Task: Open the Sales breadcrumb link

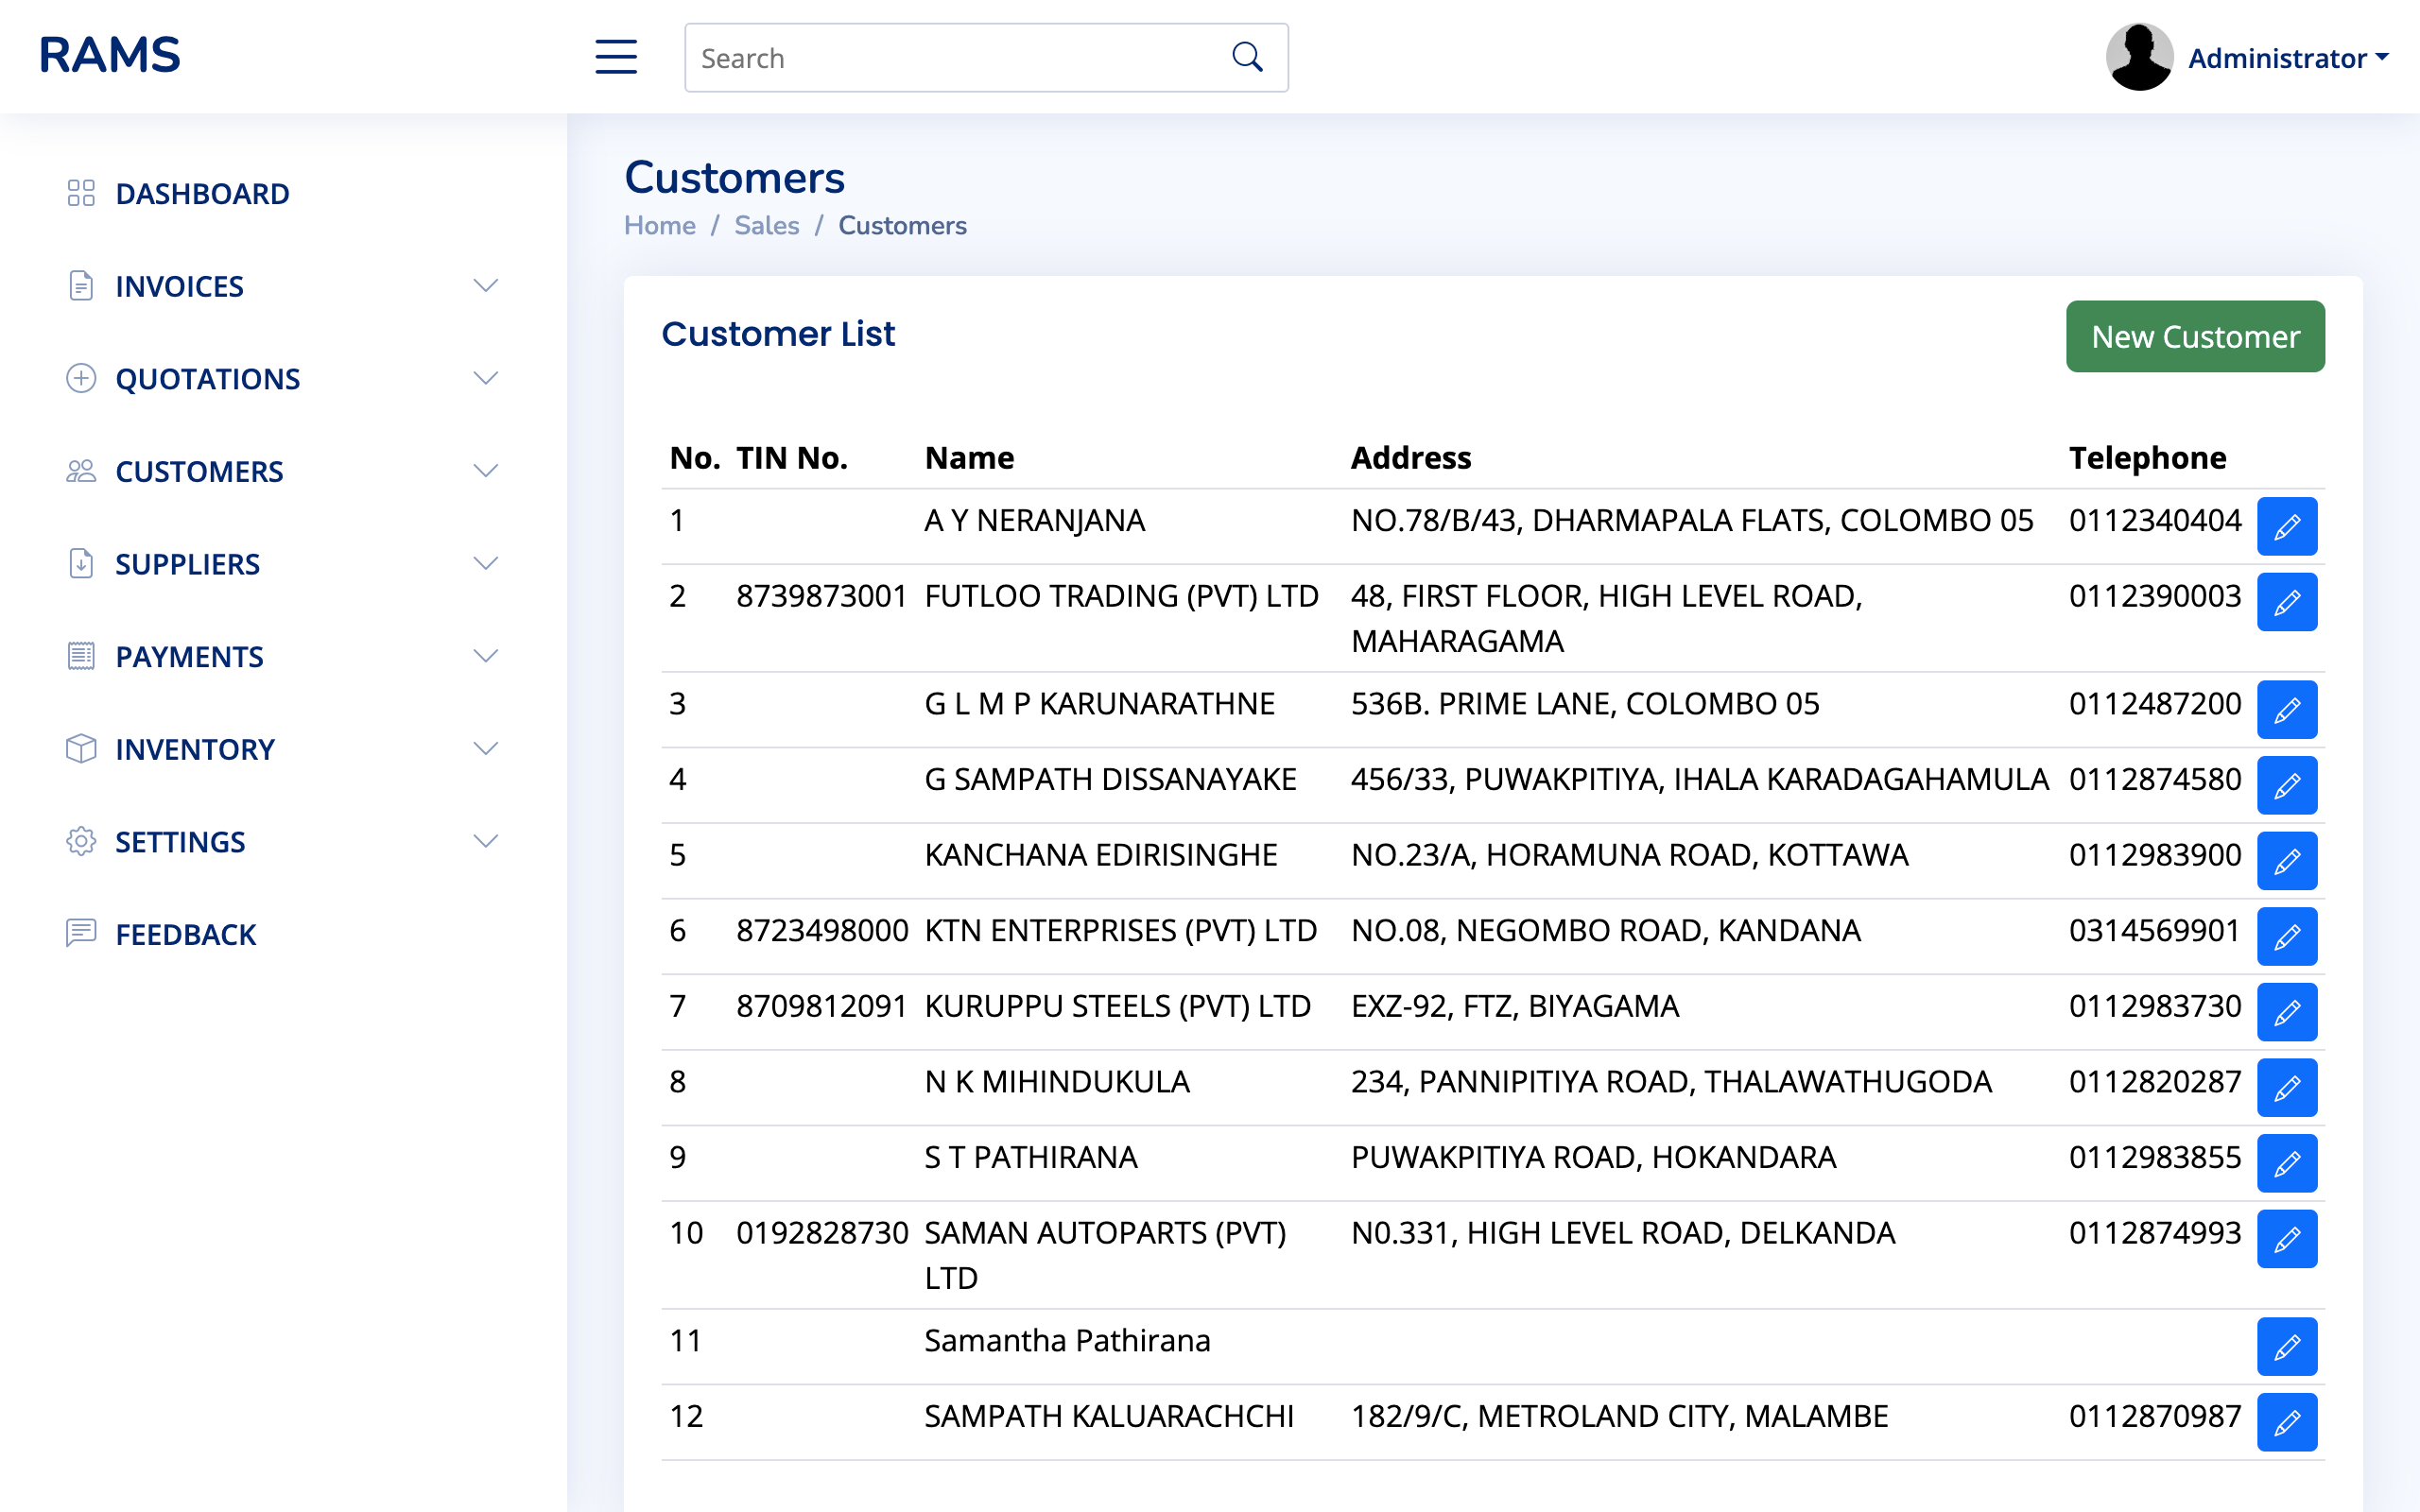Action: point(766,225)
